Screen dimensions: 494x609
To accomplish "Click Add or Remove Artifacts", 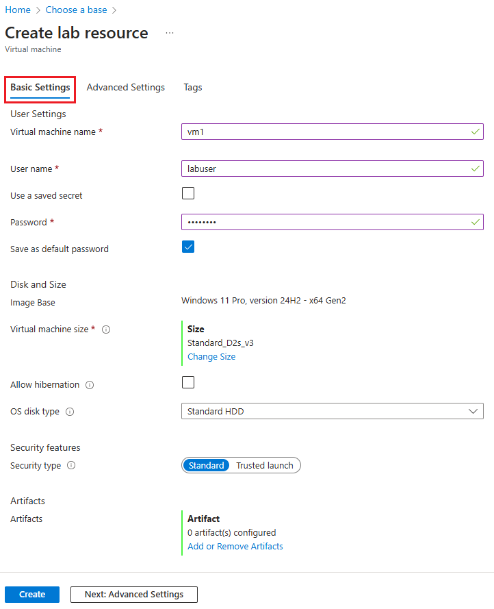I will point(235,546).
